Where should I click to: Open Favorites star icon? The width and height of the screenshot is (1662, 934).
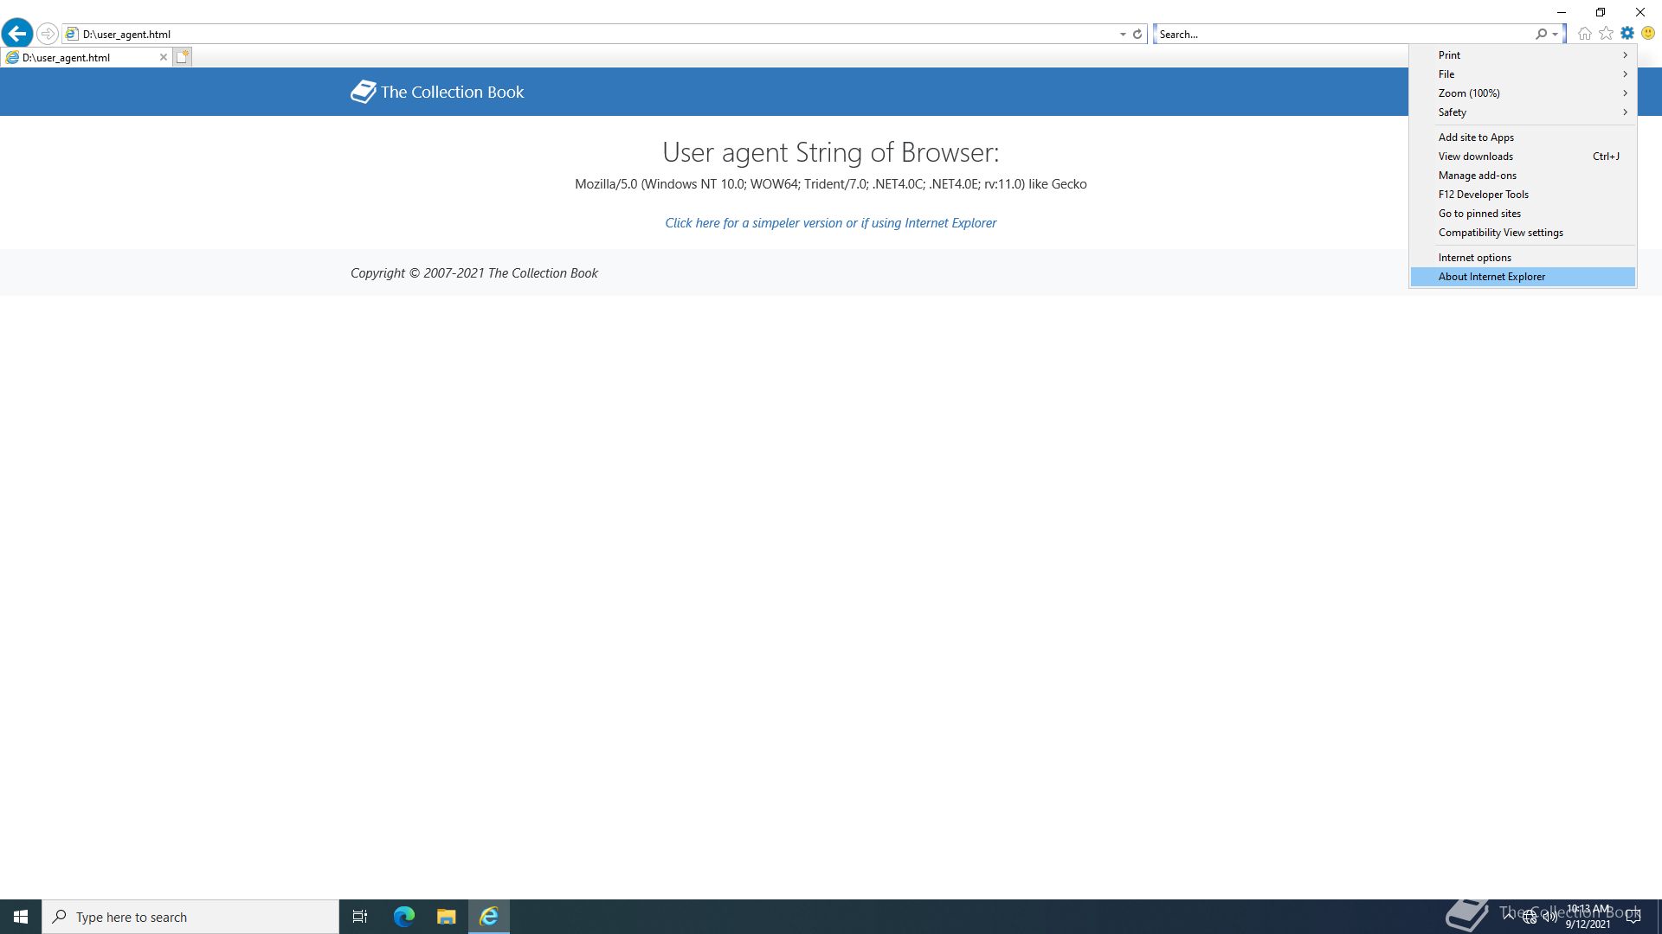tap(1606, 34)
